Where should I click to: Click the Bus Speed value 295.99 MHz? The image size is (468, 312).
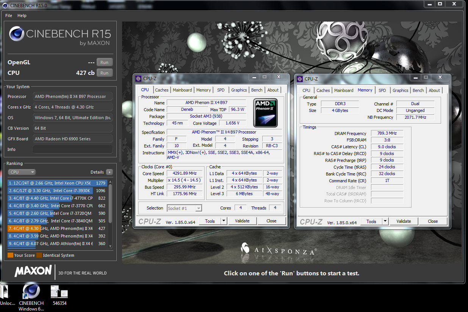(x=185, y=187)
